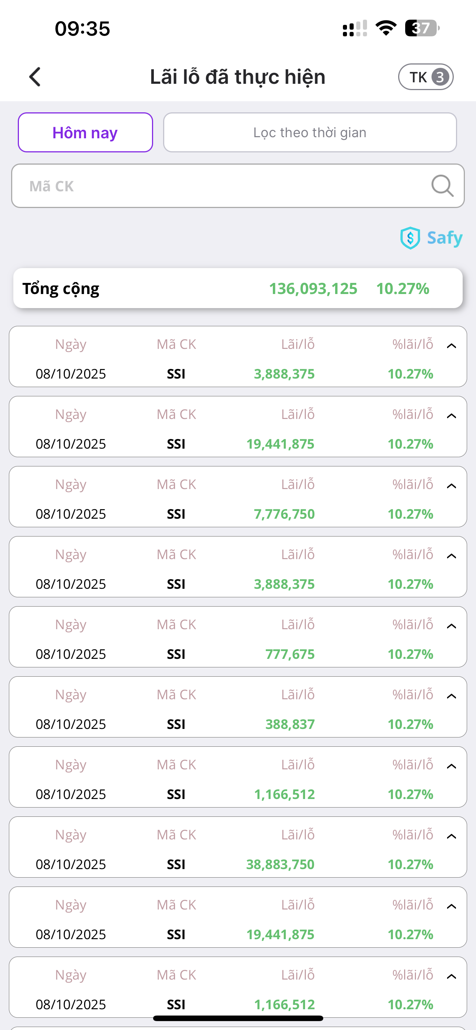The height and width of the screenshot is (1030, 476).
Task: Tap the search magnifier icon
Action: 442,186
